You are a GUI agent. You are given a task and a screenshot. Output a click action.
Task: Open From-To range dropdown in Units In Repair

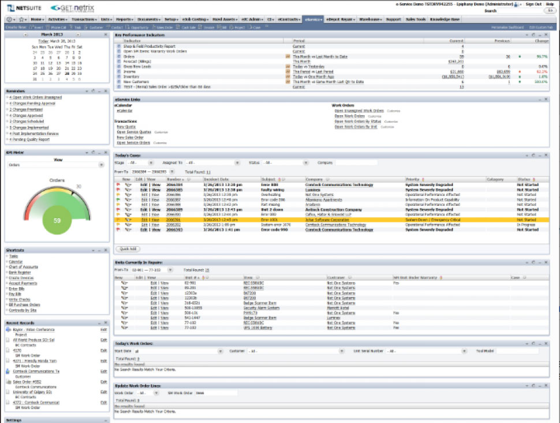[x=170, y=270]
